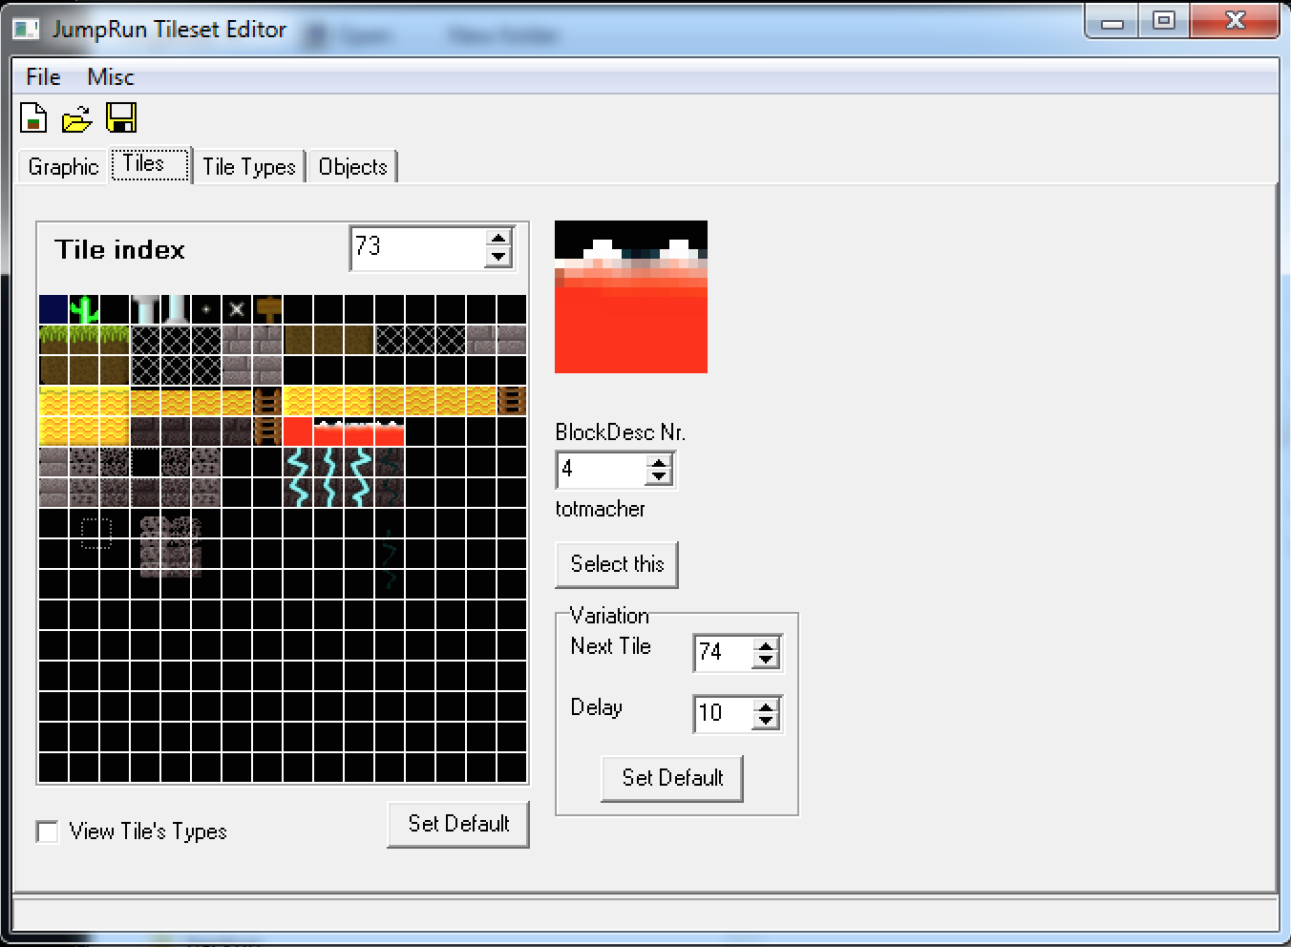The image size is (1291, 947).
Task: Switch to the Tile Types tab
Action: click(249, 167)
